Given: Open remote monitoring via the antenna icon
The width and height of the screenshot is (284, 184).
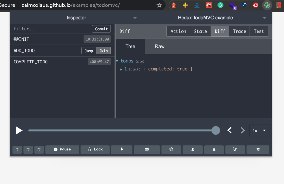Looking at the screenshot, I should click(235, 150).
